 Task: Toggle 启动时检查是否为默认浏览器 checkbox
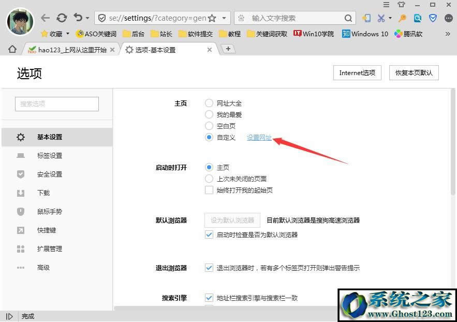click(209, 235)
